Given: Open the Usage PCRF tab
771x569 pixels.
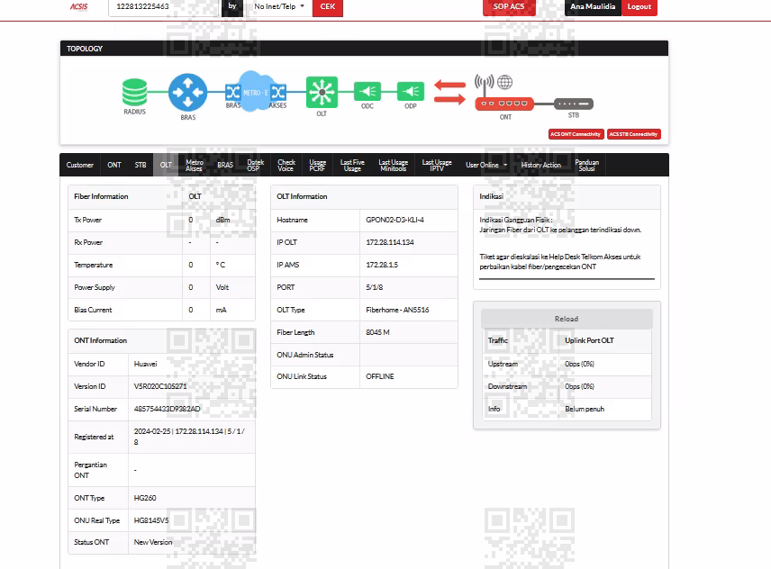Looking at the screenshot, I should pyautogui.click(x=318, y=165).
